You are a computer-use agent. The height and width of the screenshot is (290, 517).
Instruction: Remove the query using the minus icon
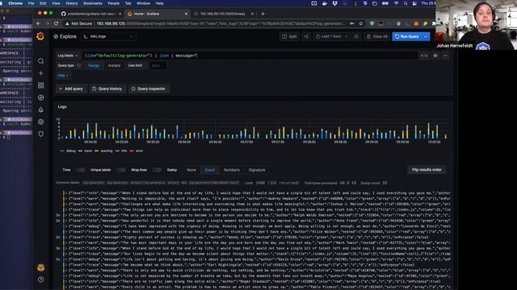[x=445, y=56]
